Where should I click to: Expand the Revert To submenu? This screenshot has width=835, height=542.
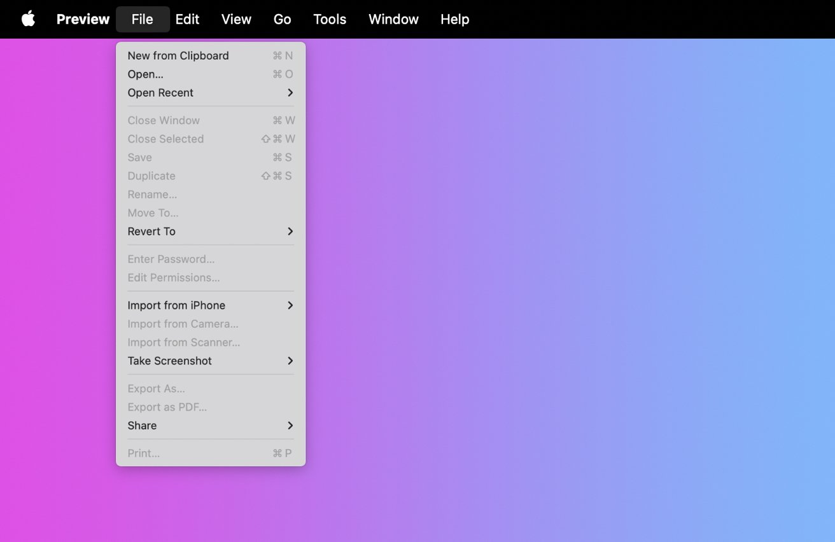tap(211, 232)
